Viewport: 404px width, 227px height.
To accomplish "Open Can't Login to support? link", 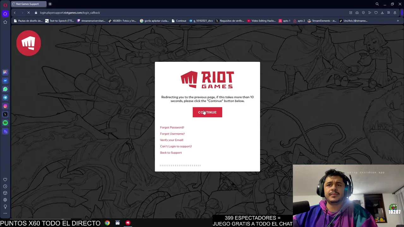I will pos(176,146).
